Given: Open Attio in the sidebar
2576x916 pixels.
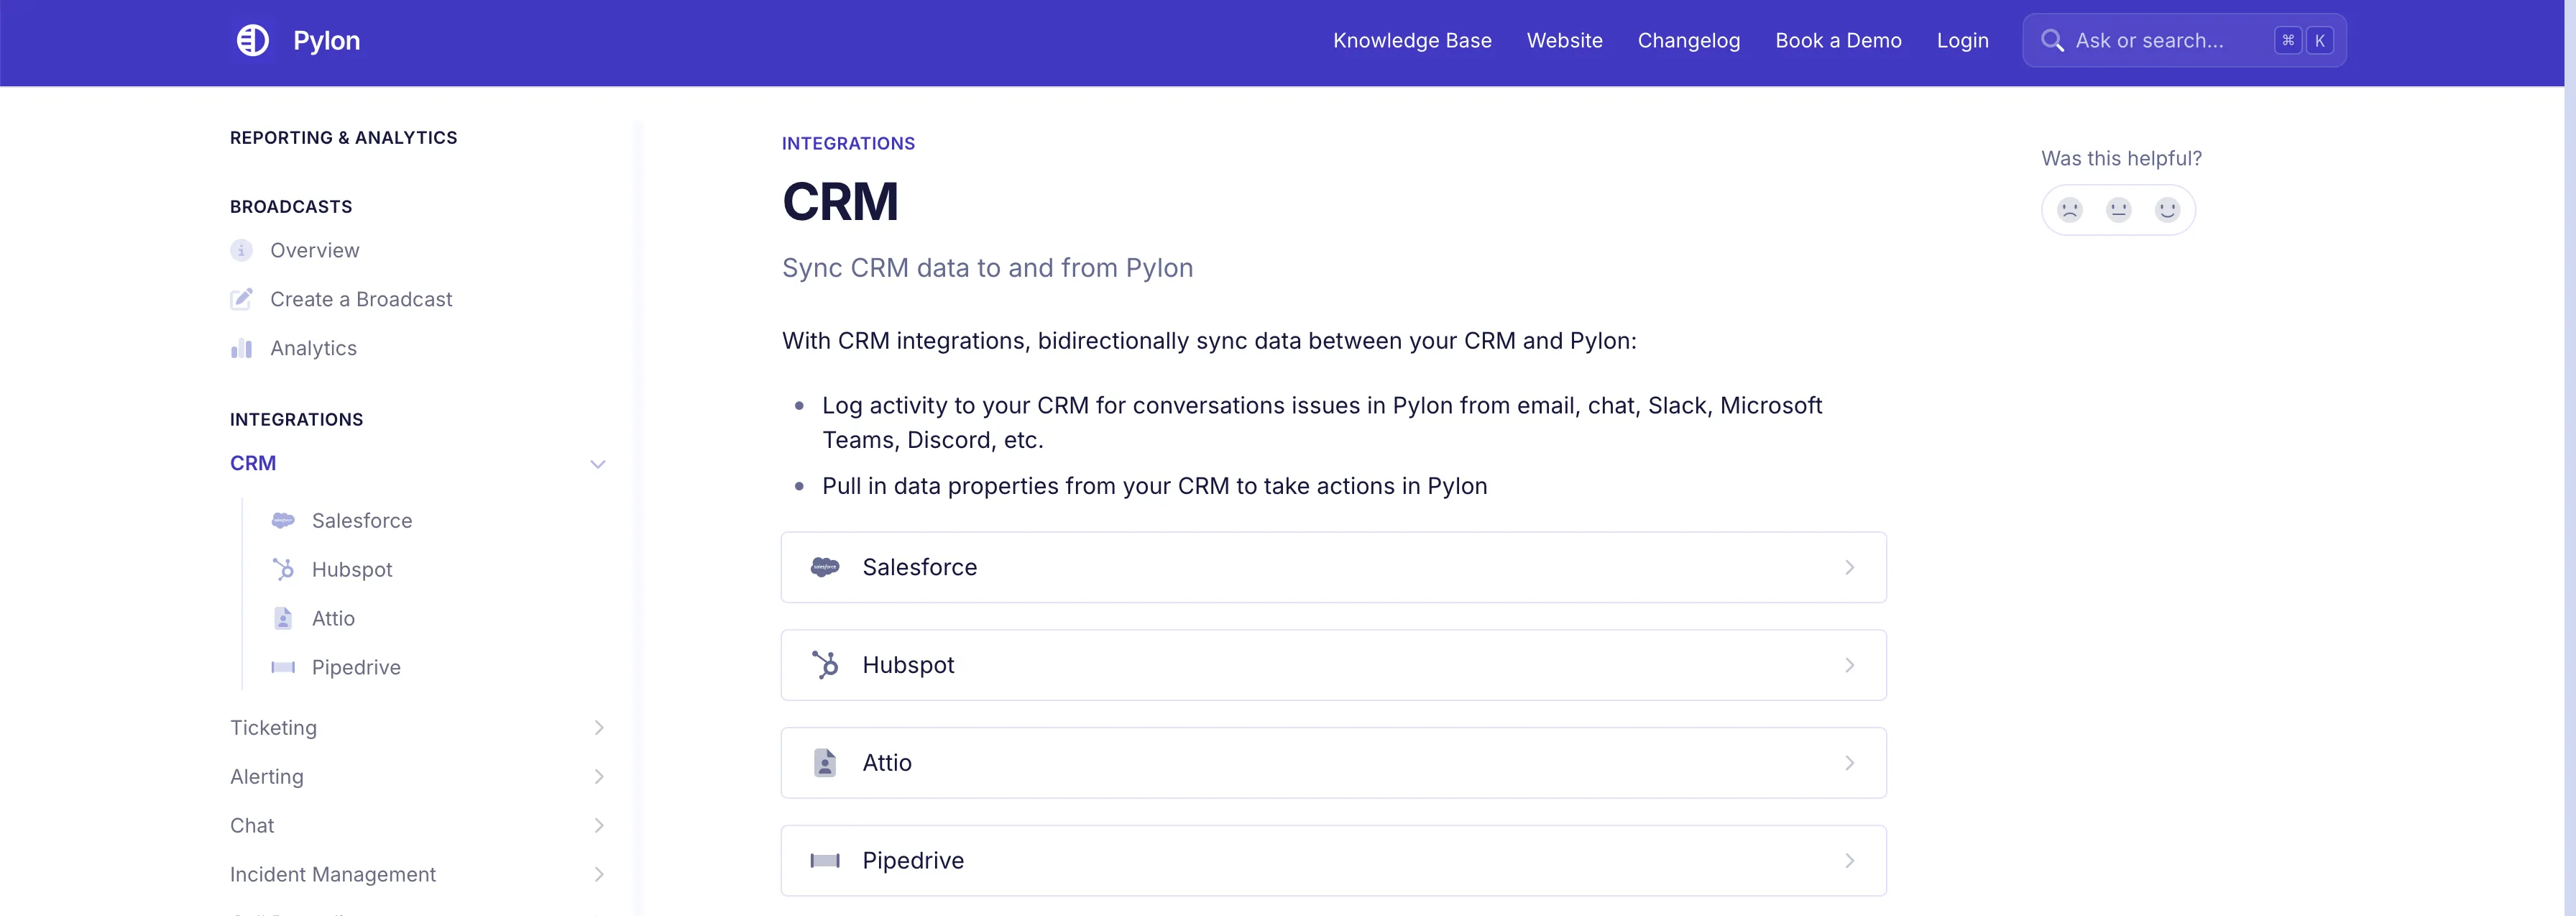Looking at the screenshot, I should click(333, 619).
